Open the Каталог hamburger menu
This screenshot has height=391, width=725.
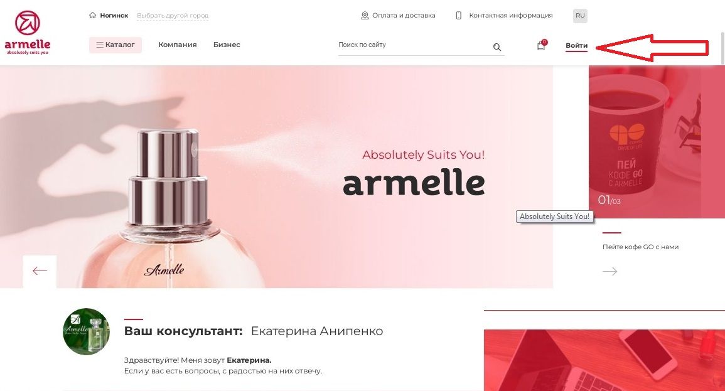click(115, 45)
